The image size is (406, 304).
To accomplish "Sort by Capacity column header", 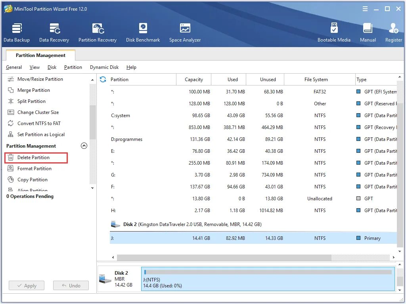I will 193,79.
